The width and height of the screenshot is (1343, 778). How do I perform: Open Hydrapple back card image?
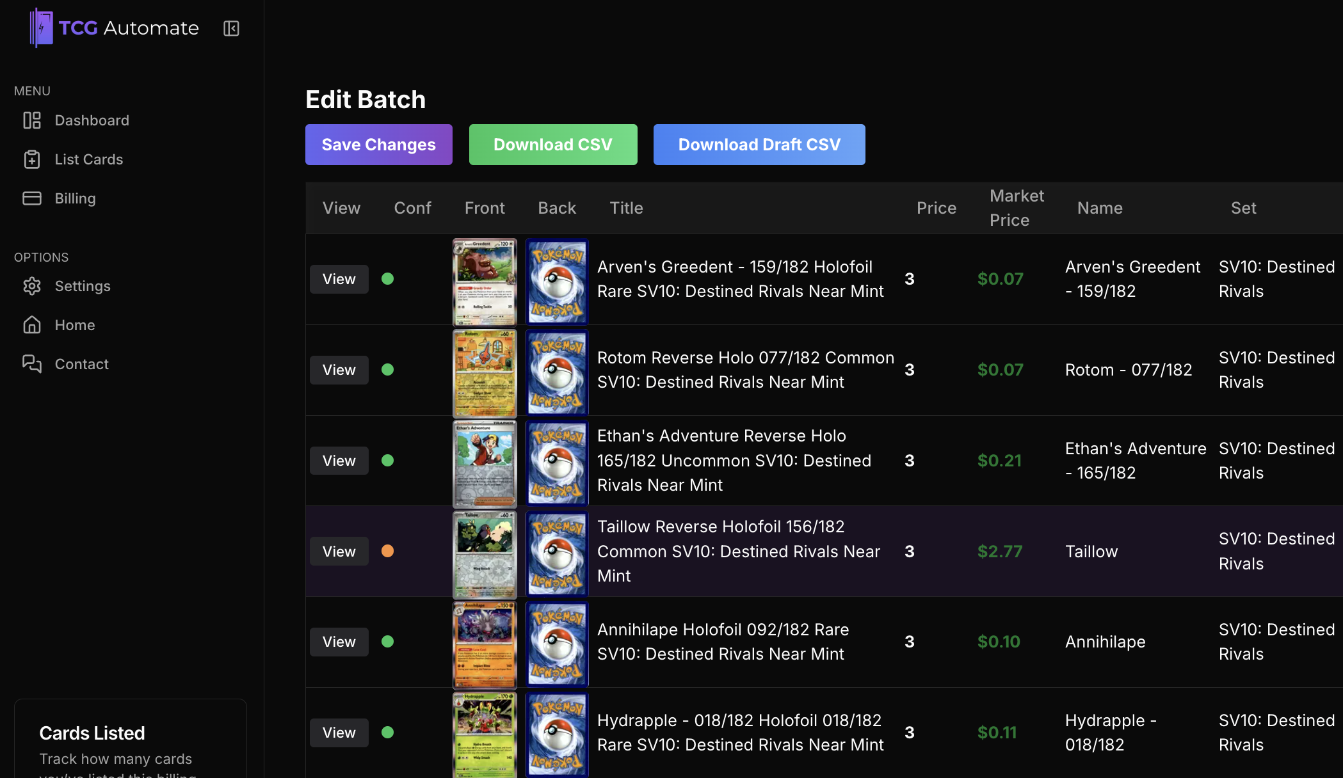pyautogui.click(x=557, y=735)
